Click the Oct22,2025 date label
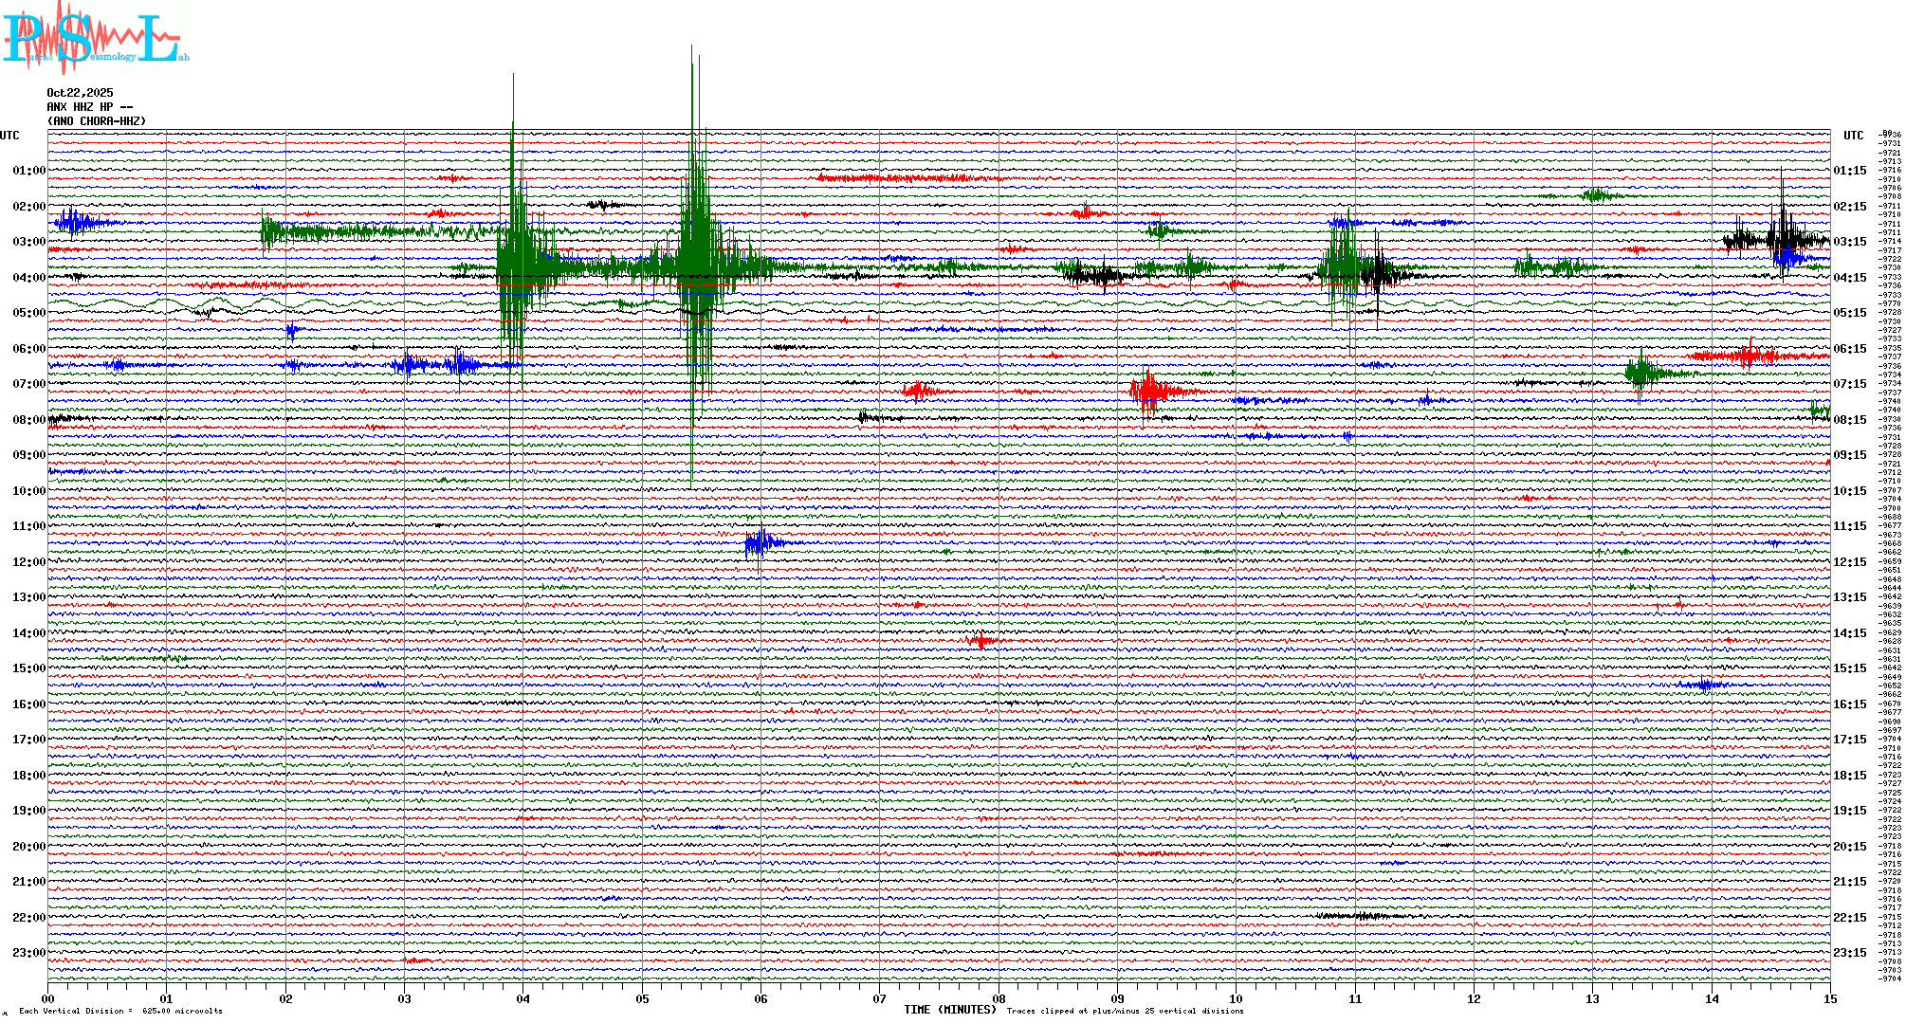The image size is (1906, 1024). pos(80,93)
